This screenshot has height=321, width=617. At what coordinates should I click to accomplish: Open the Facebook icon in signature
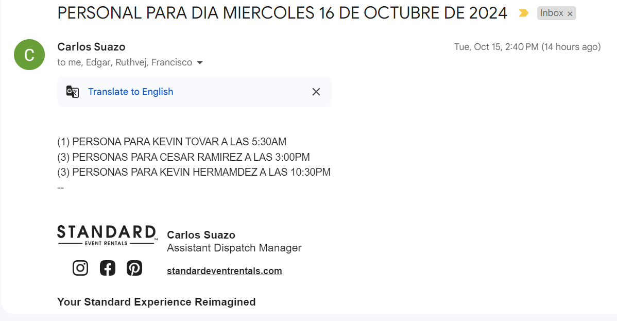pyautogui.click(x=107, y=268)
